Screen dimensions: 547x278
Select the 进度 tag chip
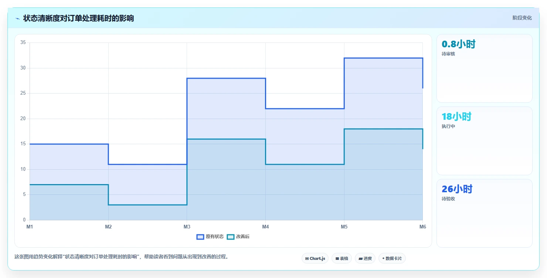point(365,258)
